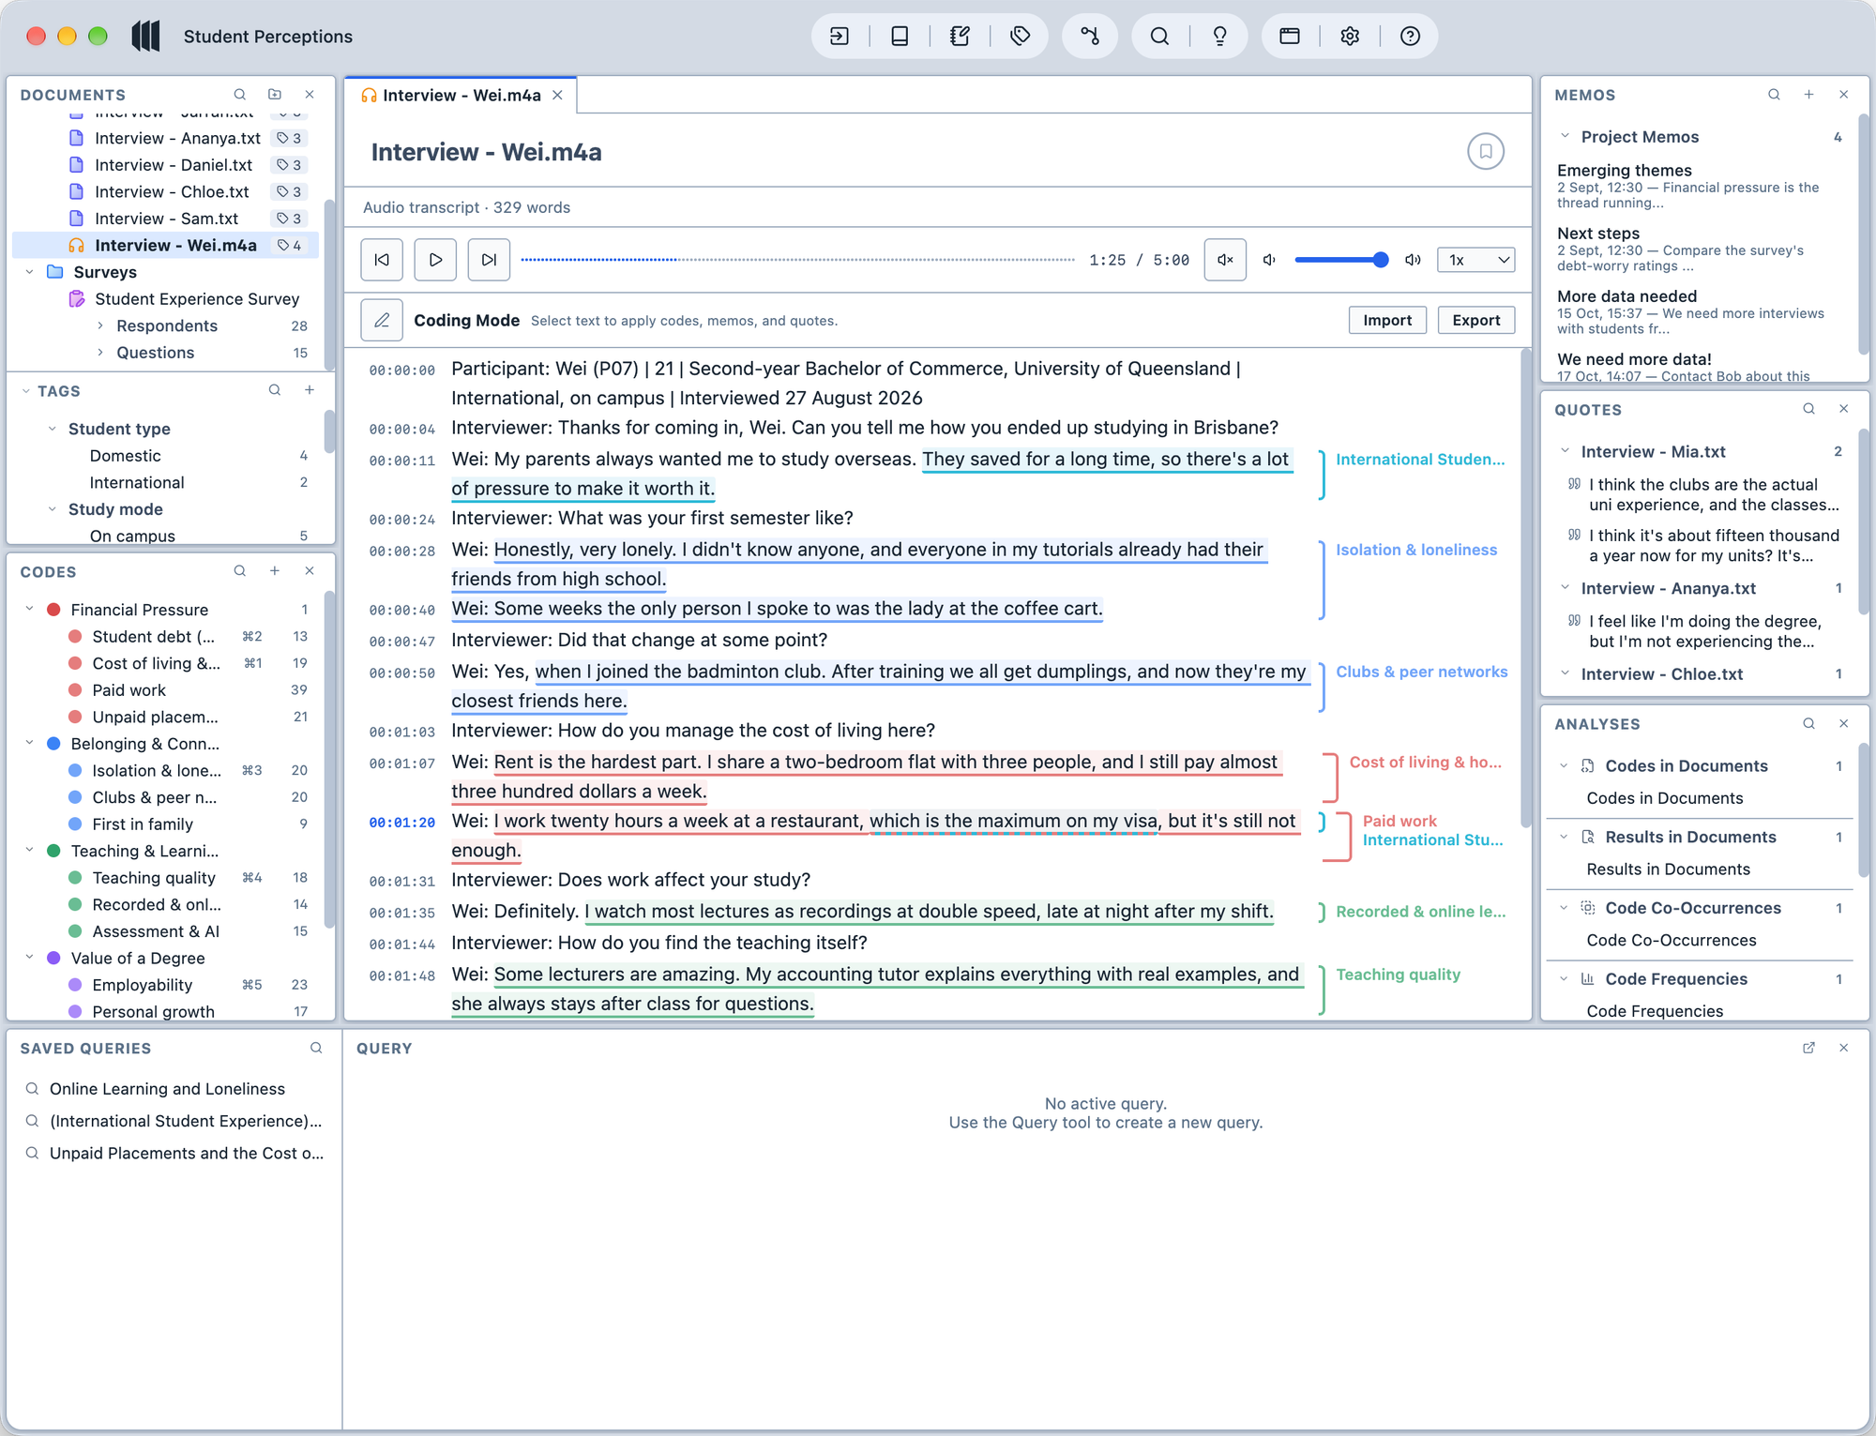The image size is (1876, 1436).
Task: Open the help question mark icon
Action: 1410,37
